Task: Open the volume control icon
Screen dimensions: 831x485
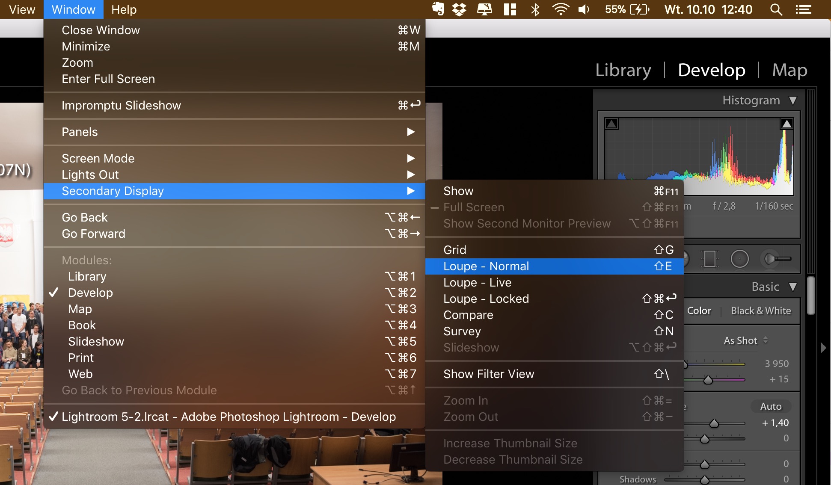Action: point(584,9)
